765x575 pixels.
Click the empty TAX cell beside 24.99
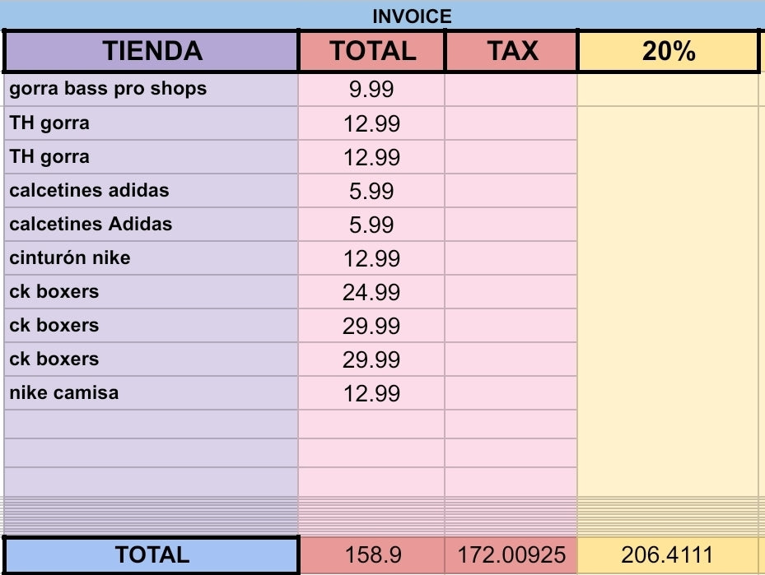pyautogui.click(x=511, y=292)
